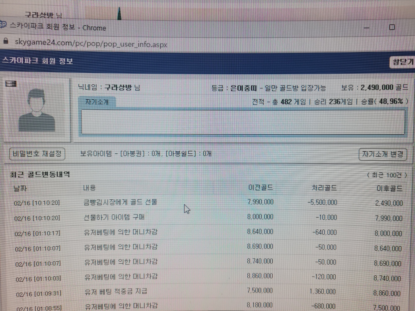Screen dimensions: 415x311
Task: Click the 내용 column header
Action: click(89, 188)
